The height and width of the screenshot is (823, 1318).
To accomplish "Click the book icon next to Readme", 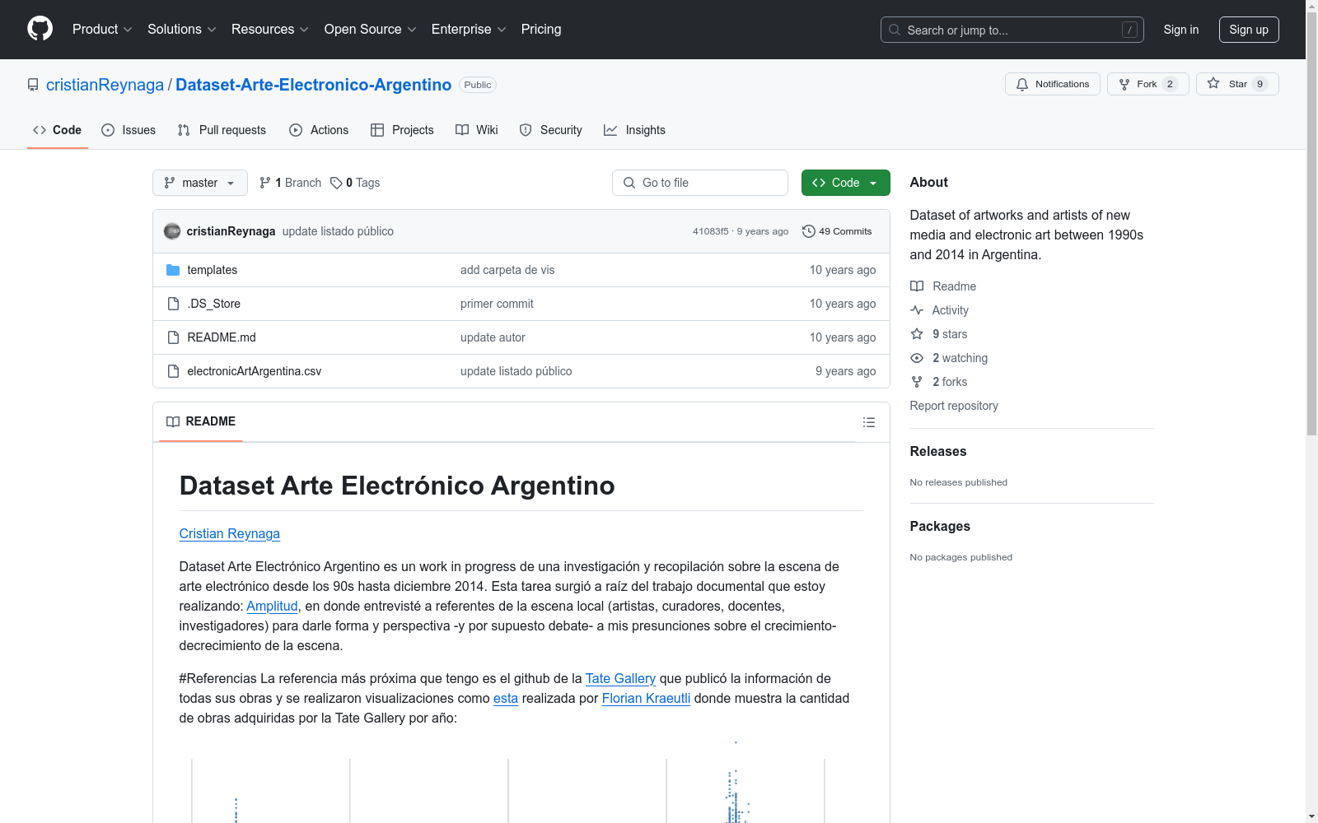I will (x=917, y=286).
